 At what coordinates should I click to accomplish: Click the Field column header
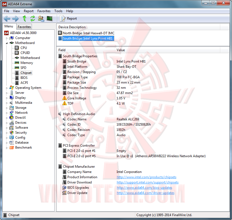point(86,50)
